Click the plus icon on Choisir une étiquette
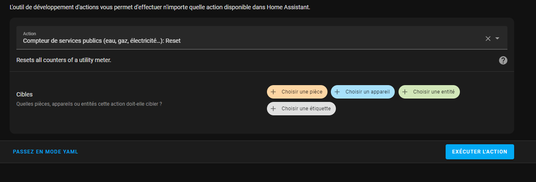The width and height of the screenshot is (536, 182). (273, 109)
